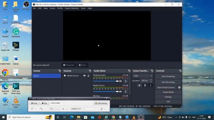214x120 pixels.
Task: Open the notification center icon
Action: pyautogui.click(x=210, y=117)
